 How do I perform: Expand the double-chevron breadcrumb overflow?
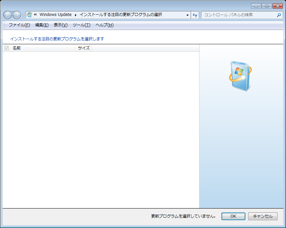(35, 15)
